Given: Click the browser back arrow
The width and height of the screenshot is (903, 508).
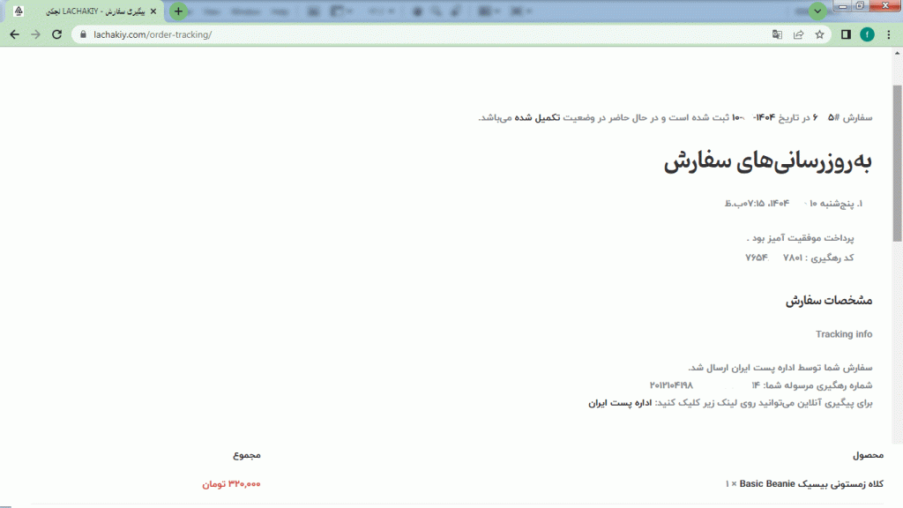Looking at the screenshot, I should coord(14,34).
